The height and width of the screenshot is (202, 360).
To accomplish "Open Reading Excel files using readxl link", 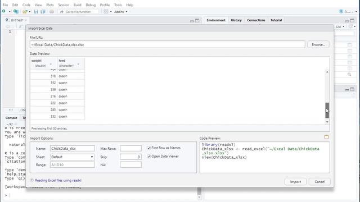I will (x=58, y=180).
